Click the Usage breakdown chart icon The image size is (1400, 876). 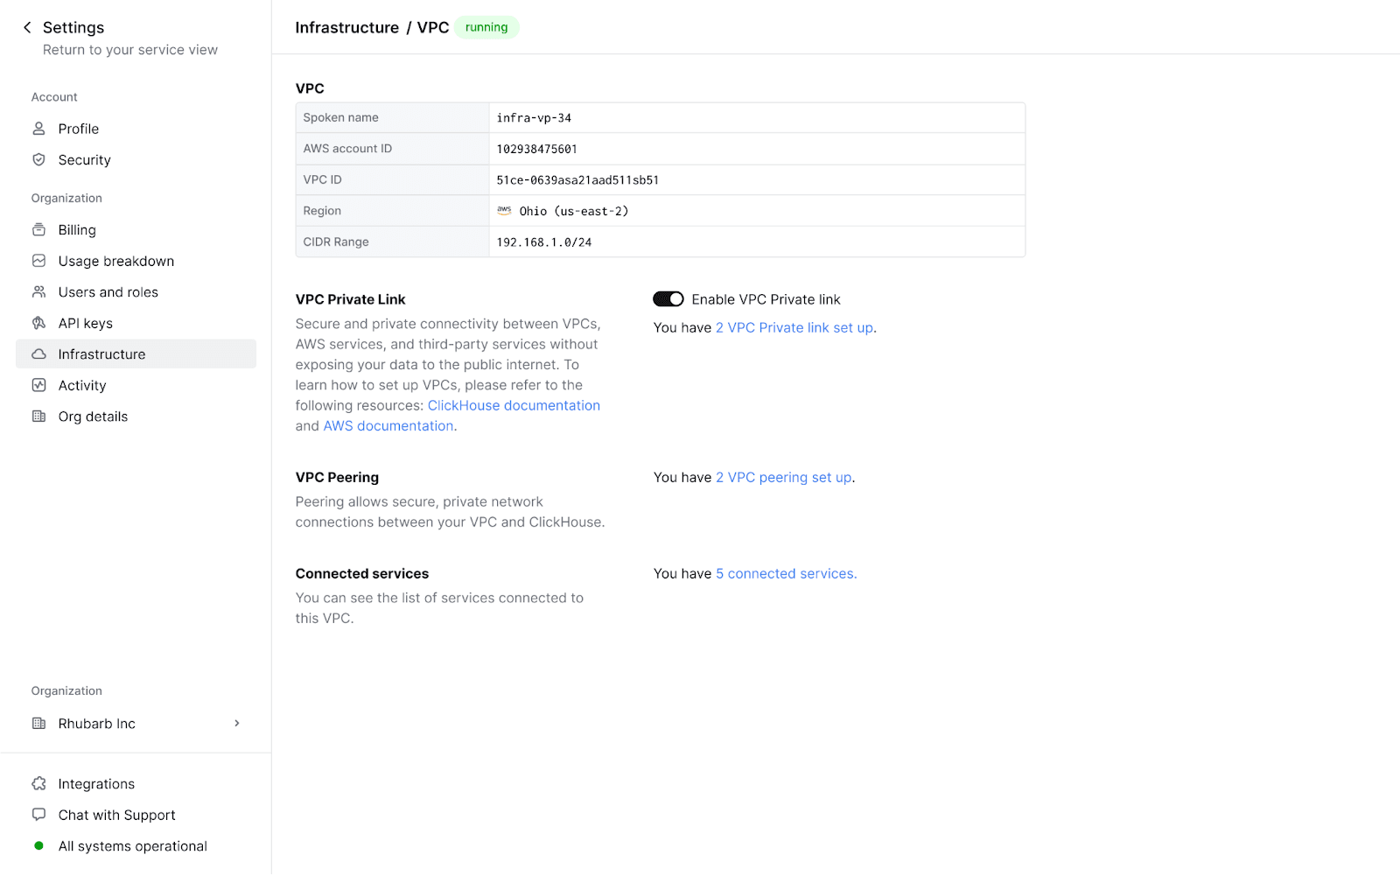click(x=38, y=261)
